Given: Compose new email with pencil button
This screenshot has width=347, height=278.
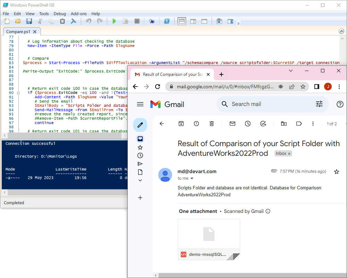Looking at the screenshot, I should point(140,125).
